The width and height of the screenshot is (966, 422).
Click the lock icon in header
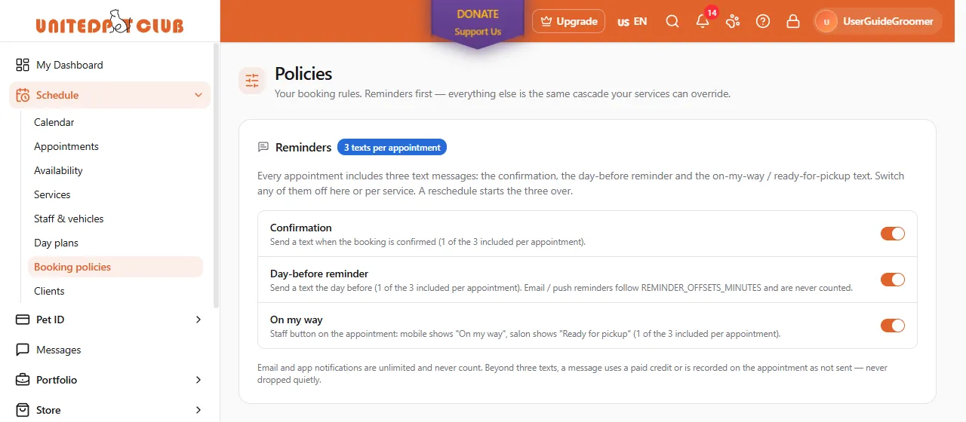(x=793, y=21)
